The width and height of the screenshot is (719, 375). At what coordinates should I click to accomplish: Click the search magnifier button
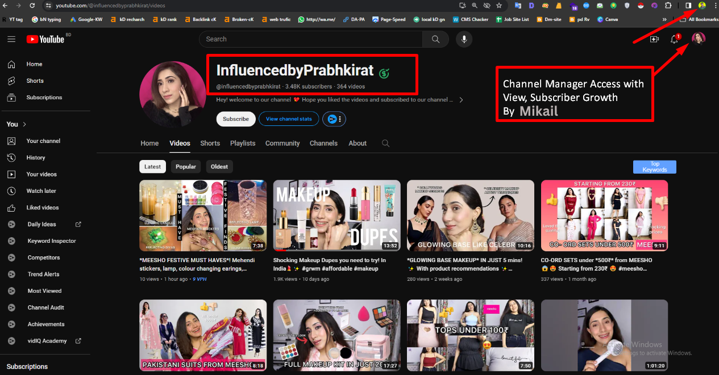tap(435, 39)
